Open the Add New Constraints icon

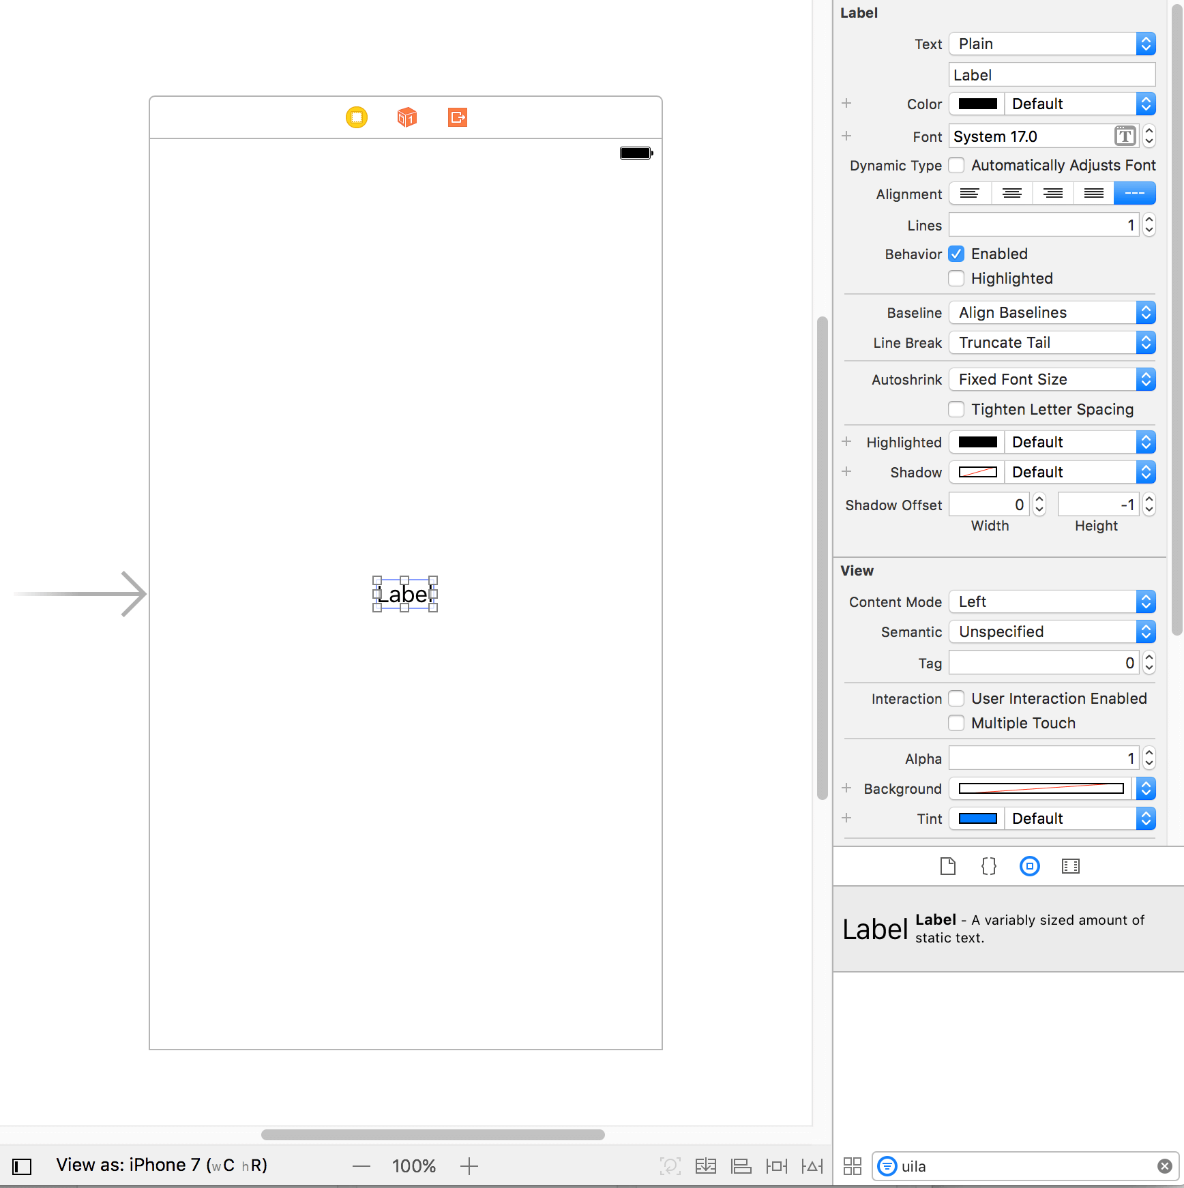(x=777, y=1166)
